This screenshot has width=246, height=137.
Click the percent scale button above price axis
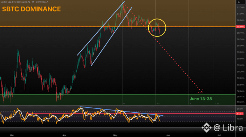(239, 2)
